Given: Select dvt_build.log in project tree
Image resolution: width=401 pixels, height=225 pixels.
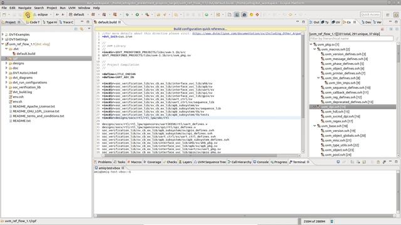Looking at the screenshot, I should click(x=23, y=92).
